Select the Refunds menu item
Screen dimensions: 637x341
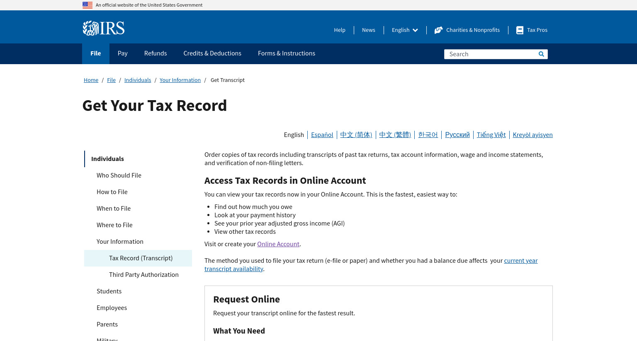click(156, 53)
